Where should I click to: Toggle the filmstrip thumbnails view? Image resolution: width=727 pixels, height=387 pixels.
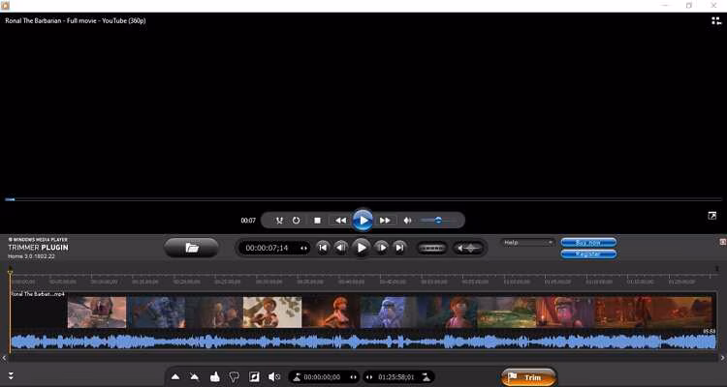(432, 248)
